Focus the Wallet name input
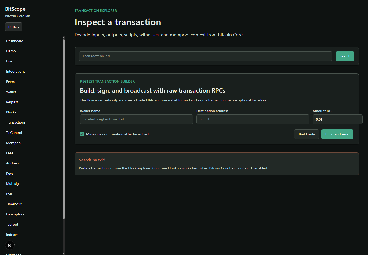 click(136, 119)
